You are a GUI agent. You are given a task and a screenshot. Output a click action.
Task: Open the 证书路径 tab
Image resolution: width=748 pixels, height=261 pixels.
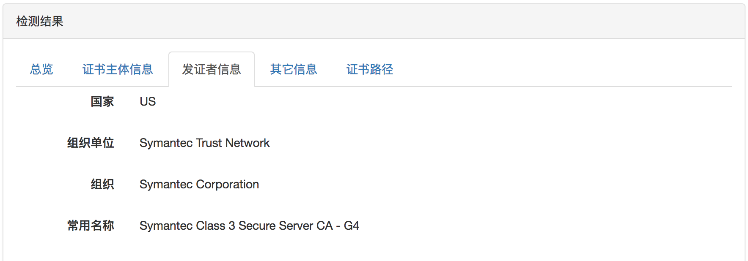click(368, 69)
